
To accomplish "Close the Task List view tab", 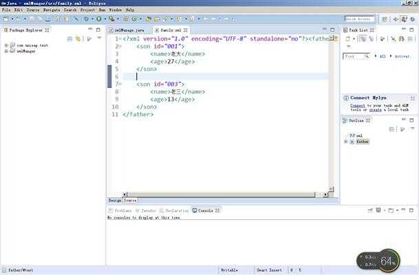I will click(x=372, y=30).
